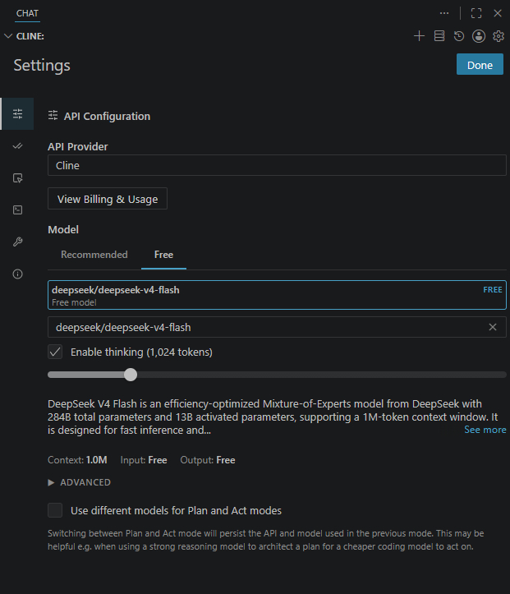
Task: Adjust the thinking tokens slider handle
Action: click(x=131, y=375)
